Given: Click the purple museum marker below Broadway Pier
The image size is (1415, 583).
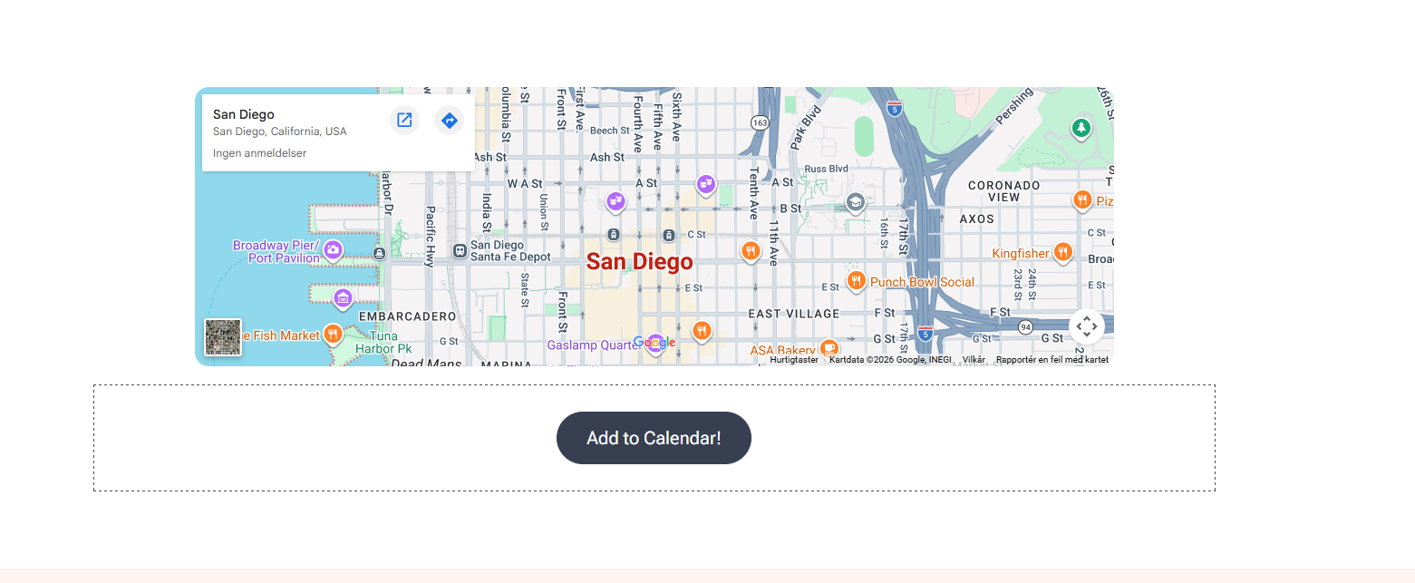Looking at the screenshot, I should 343,297.
